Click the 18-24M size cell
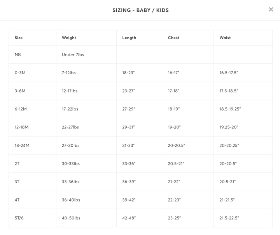 click(x=22, y=146)
